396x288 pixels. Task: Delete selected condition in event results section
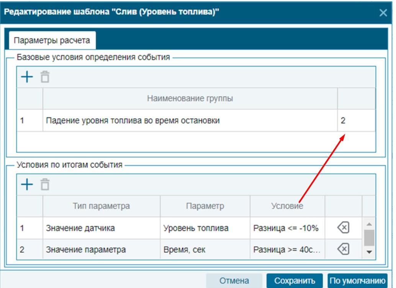[x=45, y=184]
